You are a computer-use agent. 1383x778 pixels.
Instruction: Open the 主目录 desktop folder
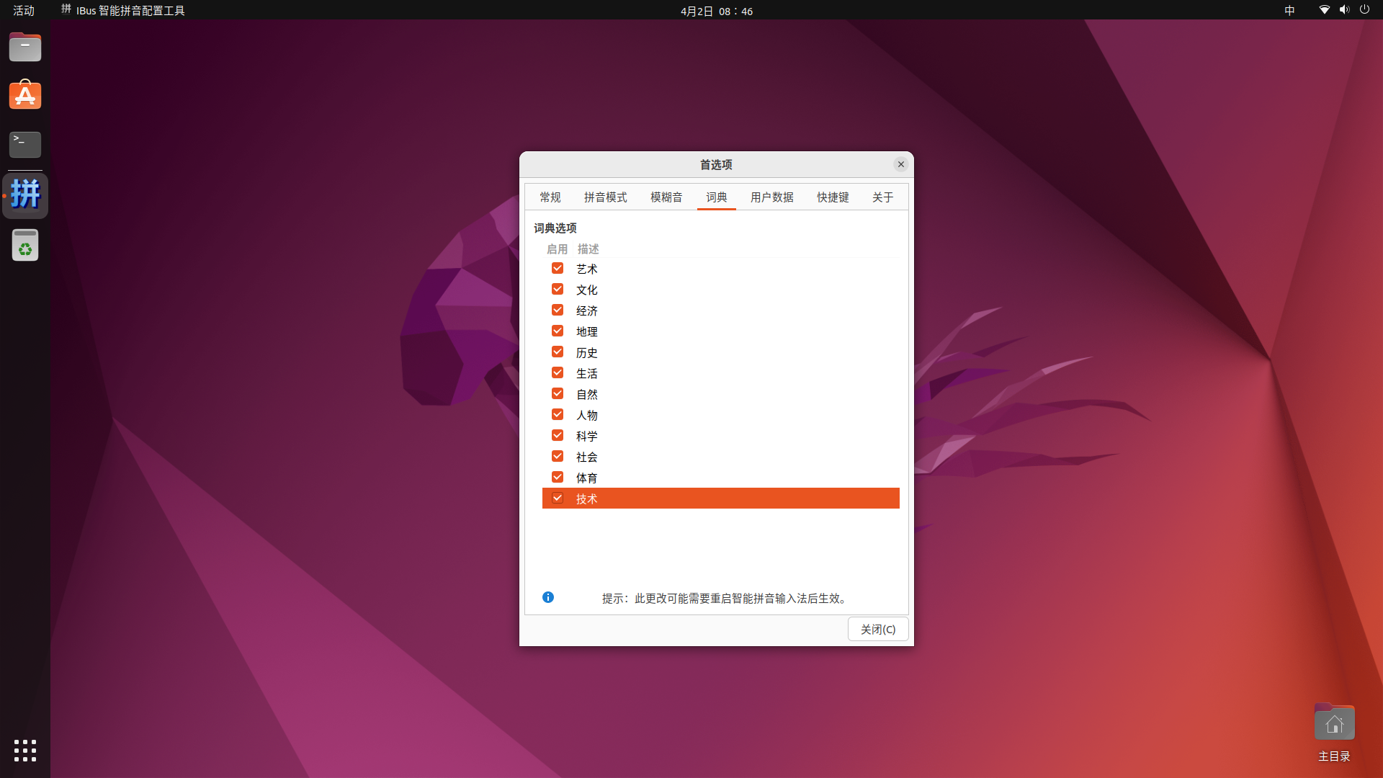point(1333,724)
